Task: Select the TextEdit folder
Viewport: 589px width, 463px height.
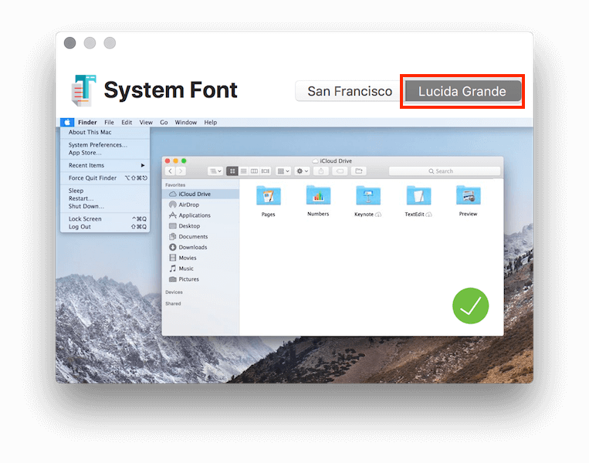Action: point(418,196)
